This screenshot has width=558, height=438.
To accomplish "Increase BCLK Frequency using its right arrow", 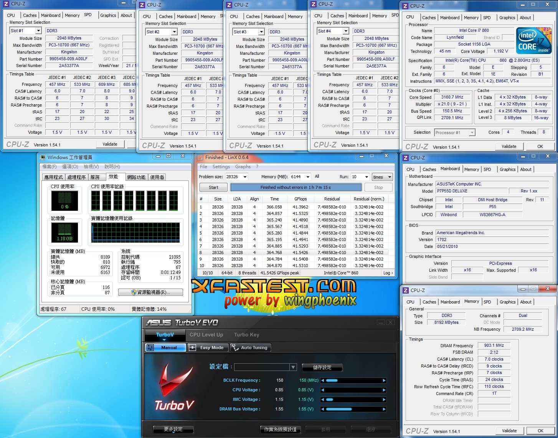I will tap(384, 381).
